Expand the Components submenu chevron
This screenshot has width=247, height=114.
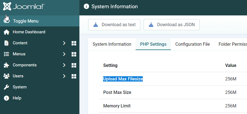point(64,65)
